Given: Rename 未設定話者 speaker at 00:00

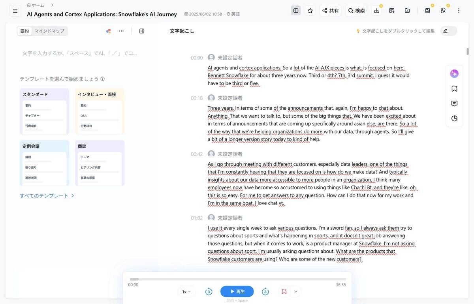Looking at the screenshot, I should point(230,58).
